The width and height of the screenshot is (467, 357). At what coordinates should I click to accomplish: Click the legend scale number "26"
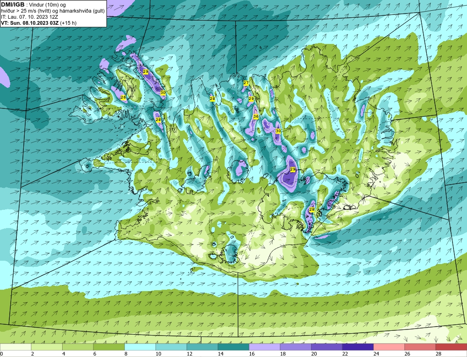pyautogui.click(x=407, y=354)
